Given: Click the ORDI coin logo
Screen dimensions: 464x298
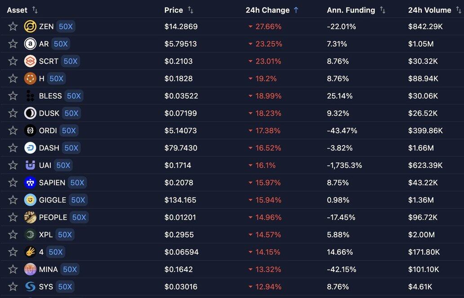Looking at the screenshot, I should (x=30, y=131).
